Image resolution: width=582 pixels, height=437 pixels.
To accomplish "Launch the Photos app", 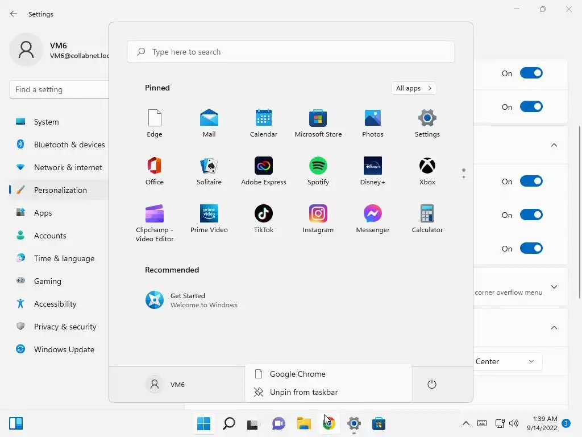I will [x=373, y=123].
